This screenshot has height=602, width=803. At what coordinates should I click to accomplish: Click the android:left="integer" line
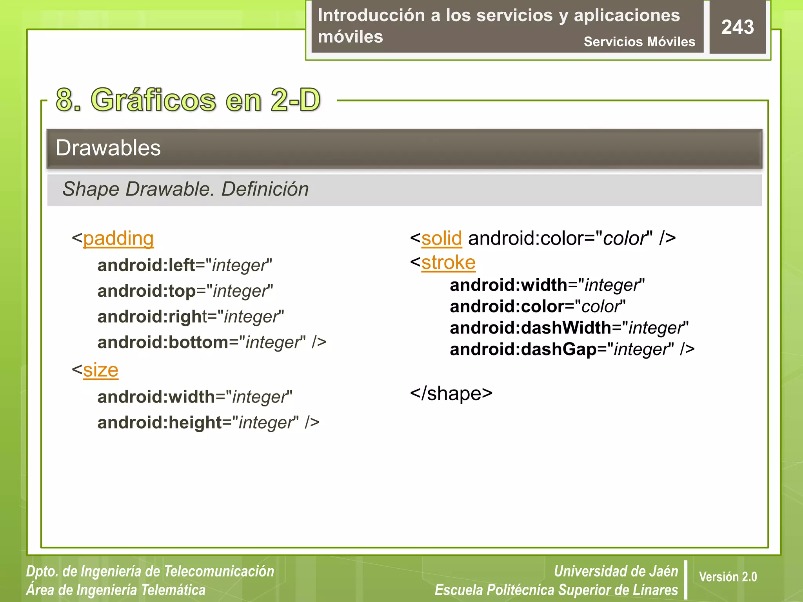coord(185,265)
